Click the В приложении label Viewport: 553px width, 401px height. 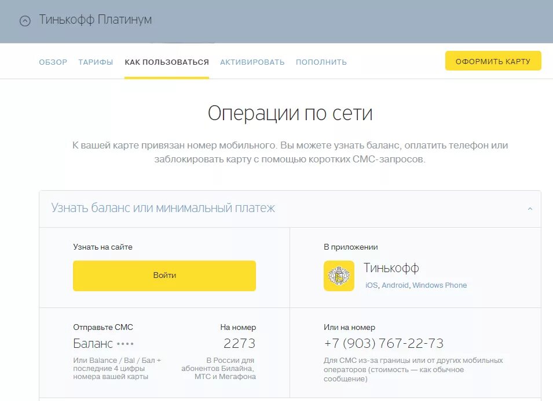pyautogui.click(x=350, y=247)
